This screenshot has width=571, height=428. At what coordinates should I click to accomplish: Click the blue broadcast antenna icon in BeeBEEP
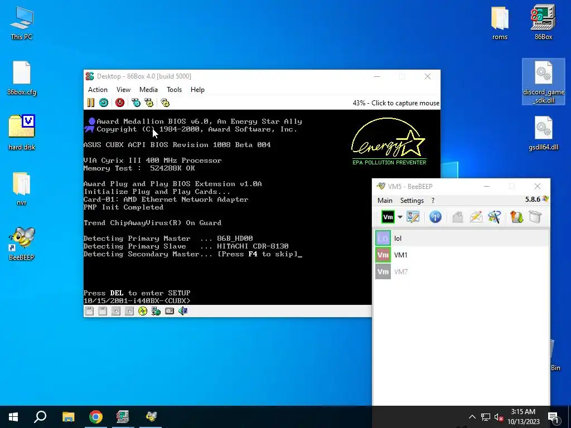point(435,217)
